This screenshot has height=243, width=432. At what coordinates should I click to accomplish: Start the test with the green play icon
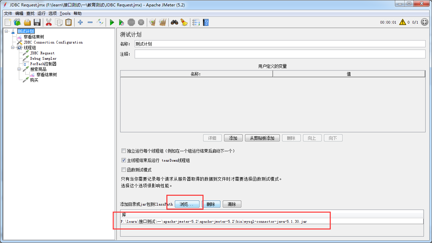112,22
